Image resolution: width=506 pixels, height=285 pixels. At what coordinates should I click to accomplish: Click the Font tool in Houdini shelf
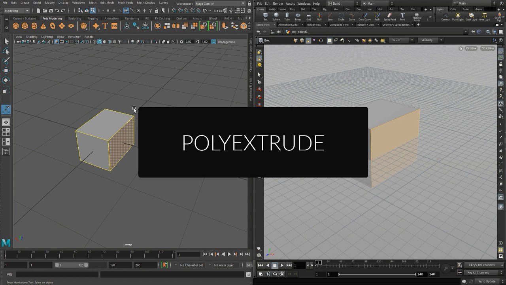tap(402, 17)
